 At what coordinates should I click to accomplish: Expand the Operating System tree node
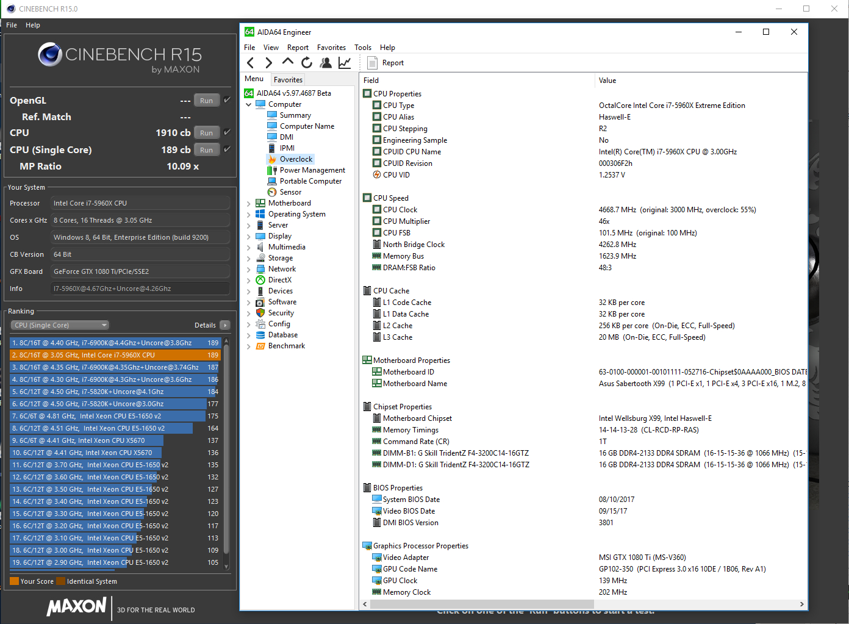249,214
